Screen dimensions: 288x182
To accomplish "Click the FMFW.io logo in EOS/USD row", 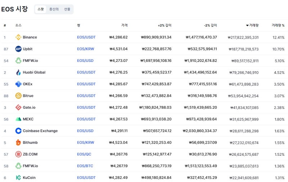I will click(18, 61).
